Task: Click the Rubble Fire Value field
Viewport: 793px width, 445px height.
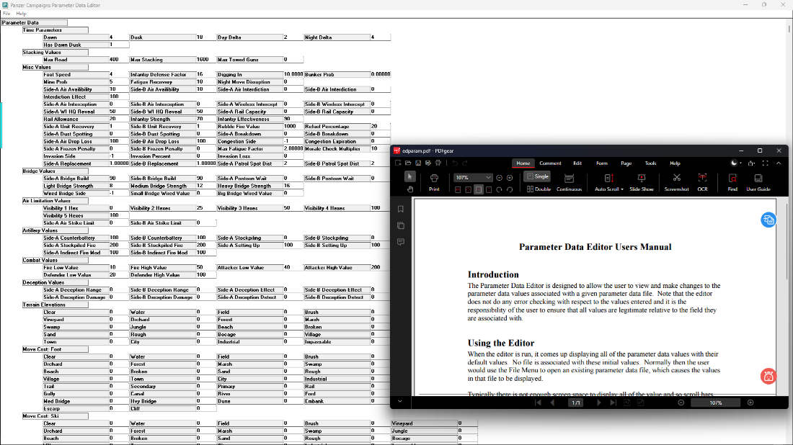Action: click(x=293, y=126)
